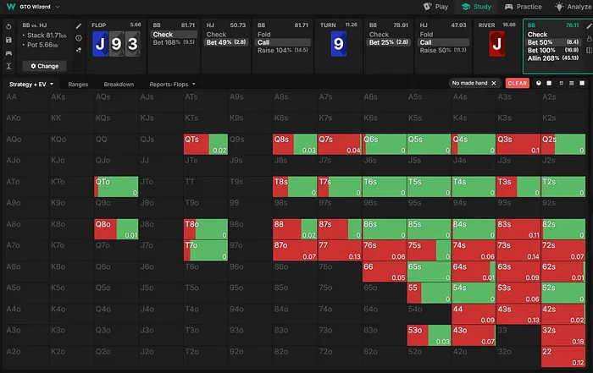Click the pencil edit icon beside BB vs. HJ
This screenshot has width=593, height=373.
click(x=78, y=26)
